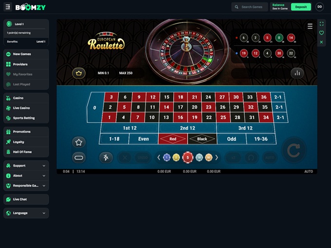331x248 pixels.
Task: Expand the Language dropdown
Action: click(26, 213)
